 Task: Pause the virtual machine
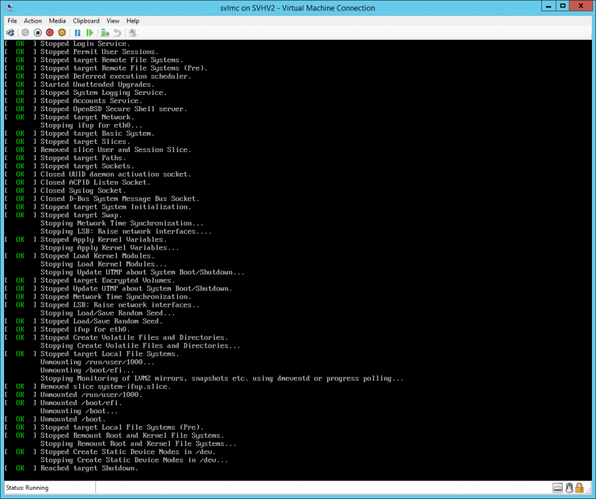click(x=77, y=33)
